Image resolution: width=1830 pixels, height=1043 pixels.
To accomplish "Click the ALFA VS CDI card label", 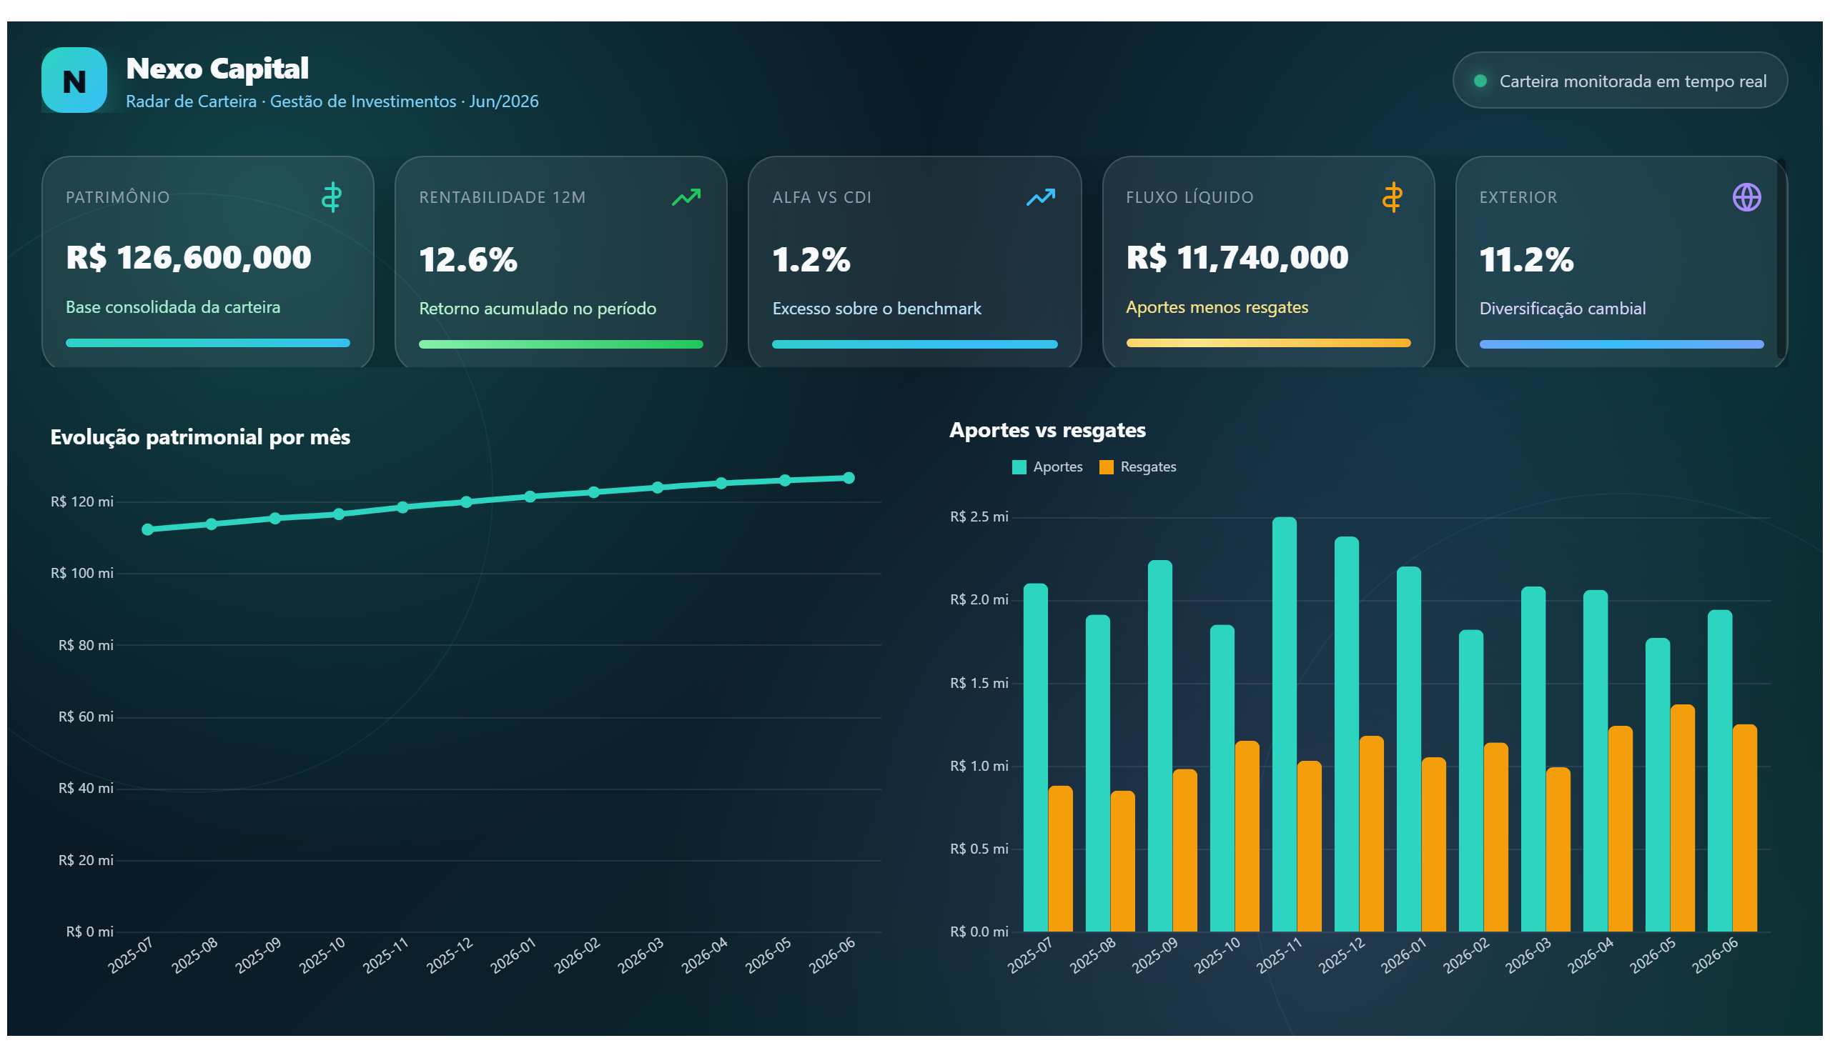I will pos(821,198).
